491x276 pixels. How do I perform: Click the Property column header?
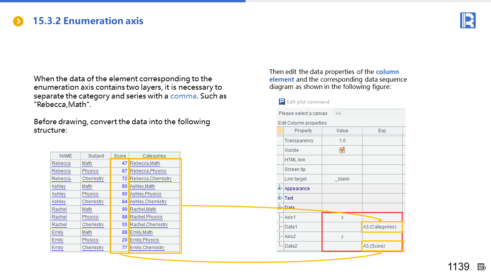click(303, 131)
